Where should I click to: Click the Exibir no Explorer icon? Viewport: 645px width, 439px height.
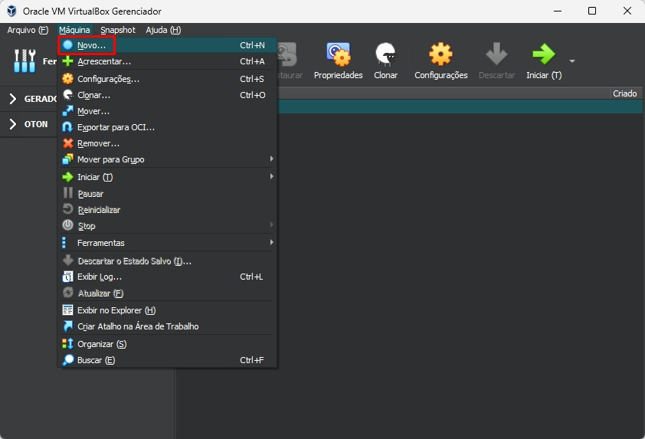point(68,310)
